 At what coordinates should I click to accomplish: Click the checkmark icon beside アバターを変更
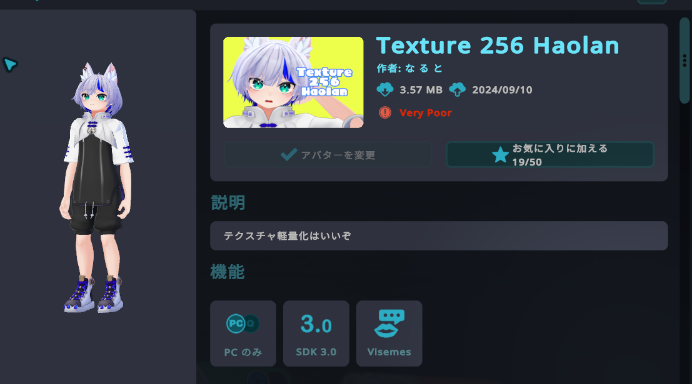pos(289,154)
